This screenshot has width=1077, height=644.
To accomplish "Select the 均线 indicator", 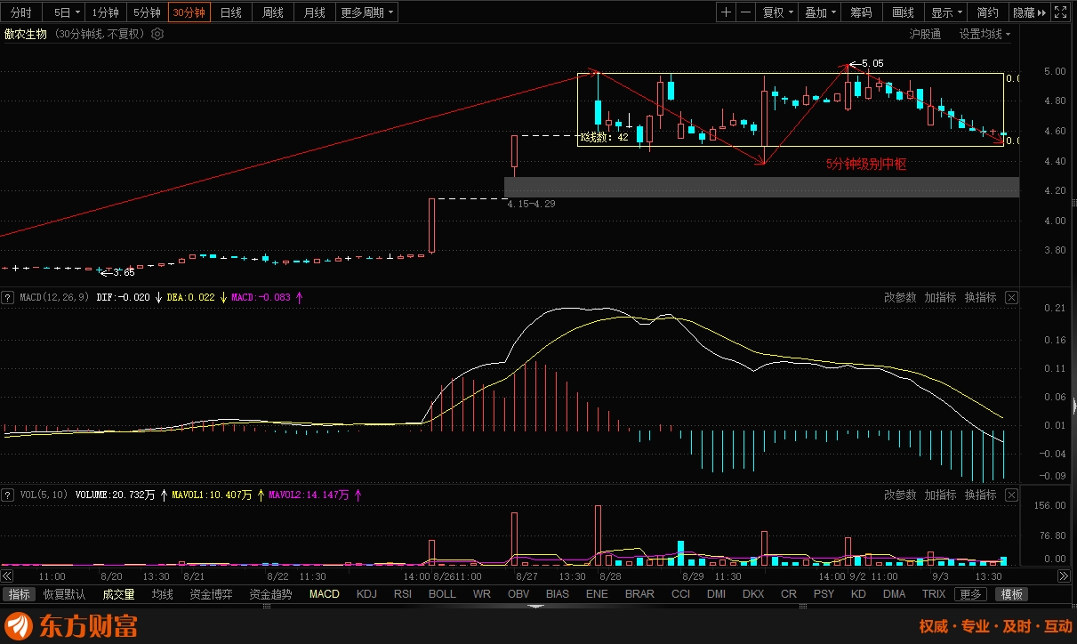I will (x=162, y=594).
